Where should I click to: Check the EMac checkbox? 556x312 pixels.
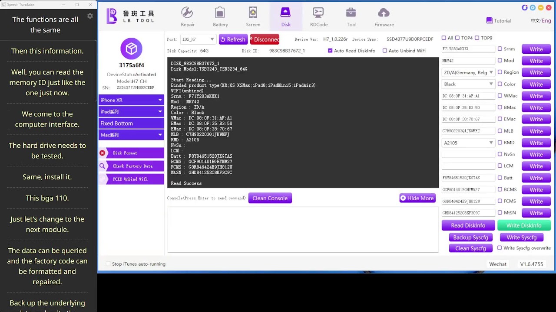click(x=500, y=119)
